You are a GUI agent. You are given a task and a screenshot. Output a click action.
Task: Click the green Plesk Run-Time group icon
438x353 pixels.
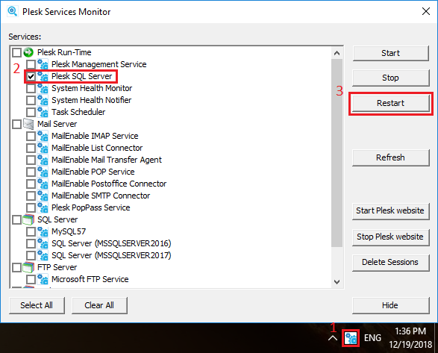[28, 52]
